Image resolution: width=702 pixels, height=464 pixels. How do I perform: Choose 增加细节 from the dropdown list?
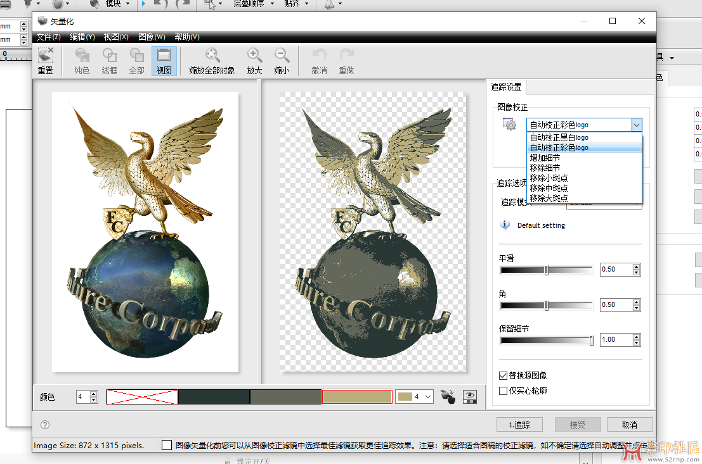(x=545, y=158)
